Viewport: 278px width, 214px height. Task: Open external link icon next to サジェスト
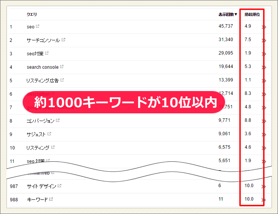pyautogui.click(x=49, y=134)
